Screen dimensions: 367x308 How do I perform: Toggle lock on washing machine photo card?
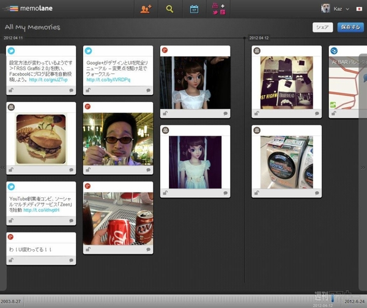(x=257, y=193)
